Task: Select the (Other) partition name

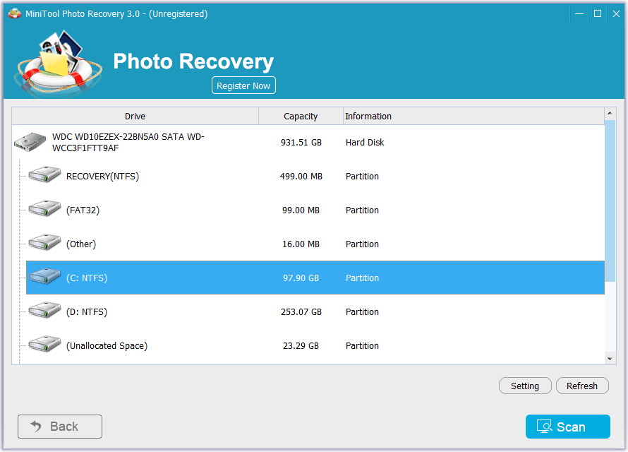Action: [81, 244]
